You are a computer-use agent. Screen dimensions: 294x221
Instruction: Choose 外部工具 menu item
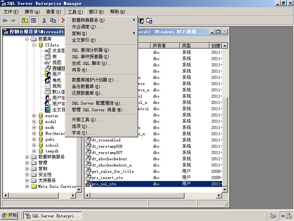coord(101,119)
